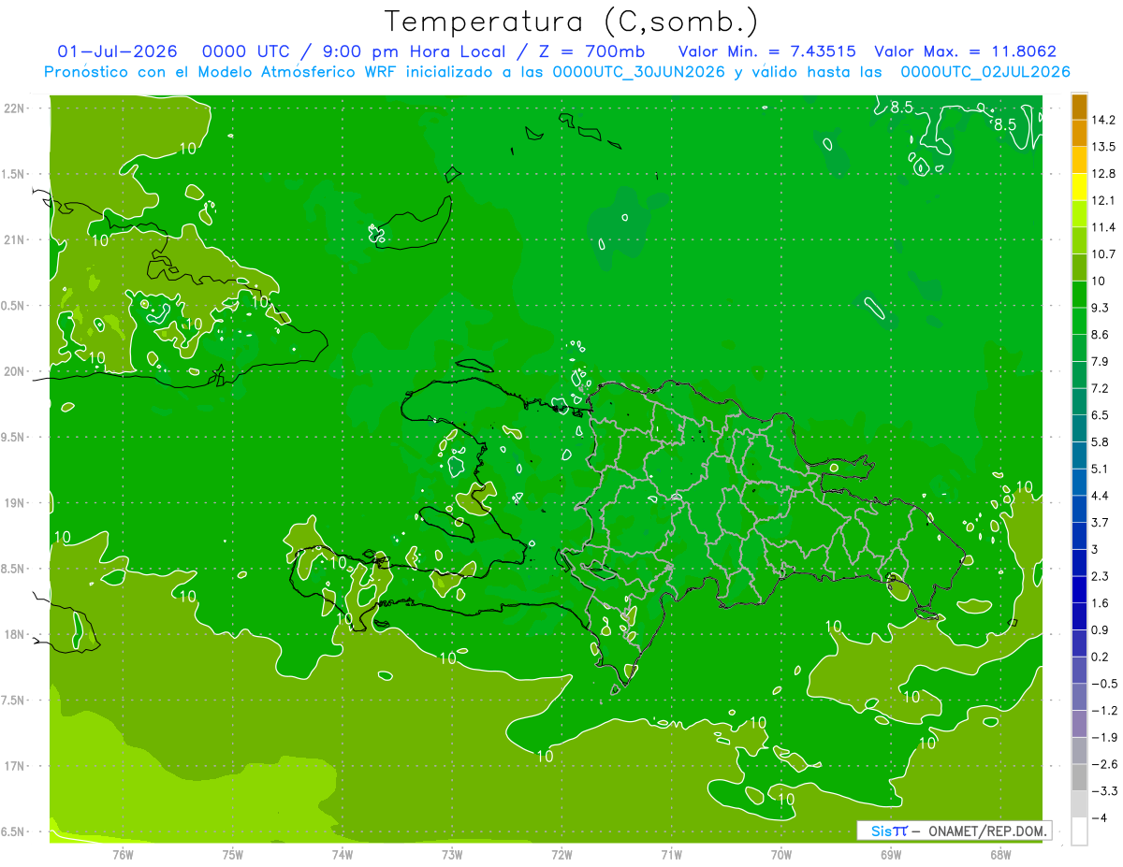
Task: Click the '2.3' color scale value
Action: (x=1101, y=576)
